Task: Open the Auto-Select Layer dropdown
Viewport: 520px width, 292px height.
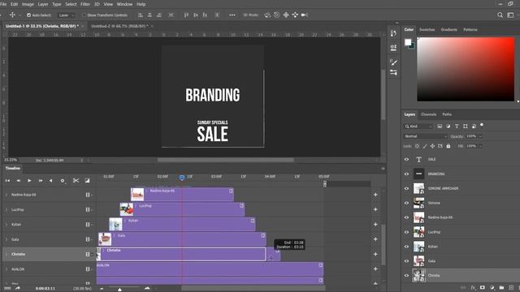Action: point(66,15)
